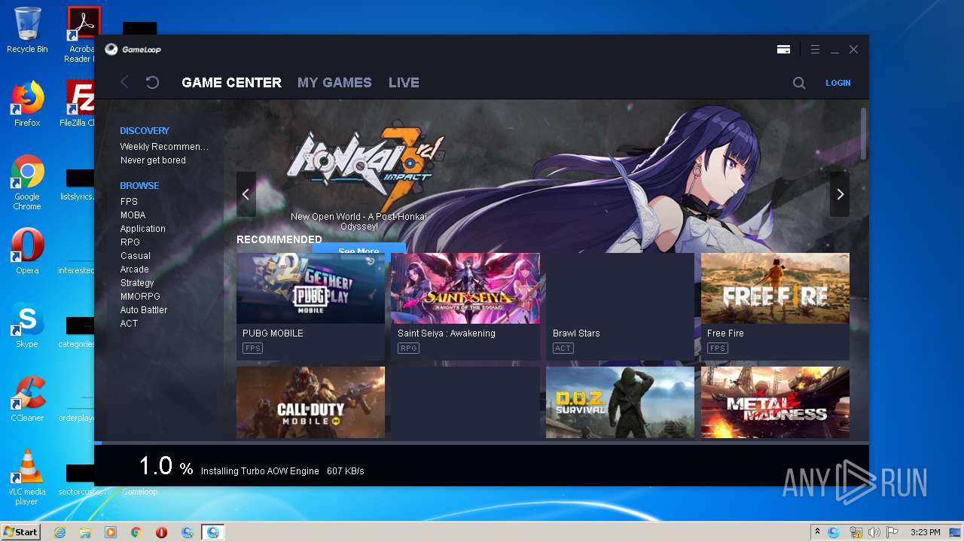
Task: Switch to the GAME CENTER tab
Action: [232, 83]
